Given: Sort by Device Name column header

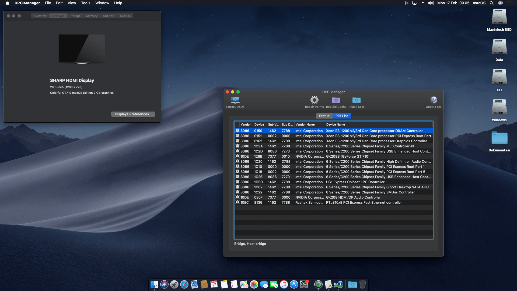Looking at the screenshot, I should 378,124.
